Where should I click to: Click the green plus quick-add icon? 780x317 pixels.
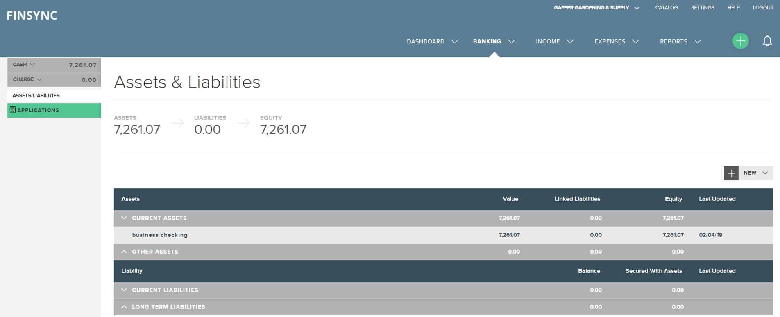pyautogui.click(x=740, y=41)
